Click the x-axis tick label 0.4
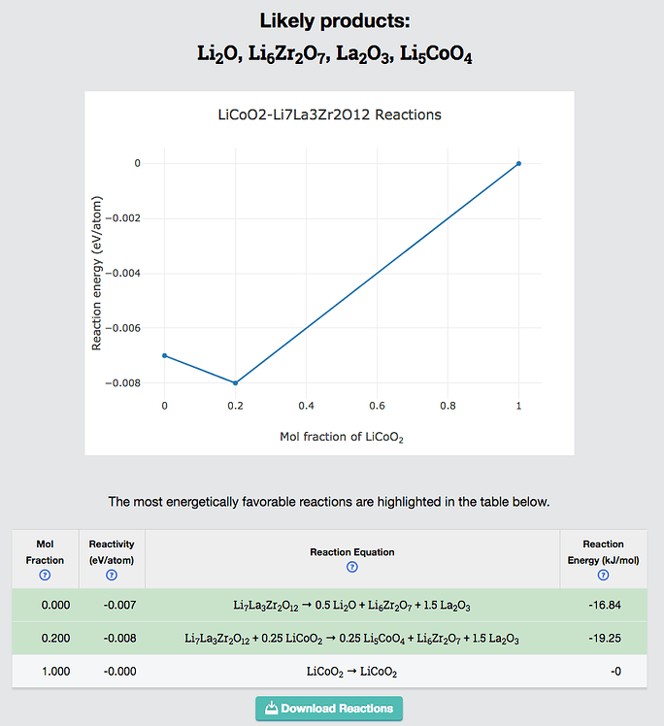Image resolution: width=664 pixels, height=726 pixels. 306,406
